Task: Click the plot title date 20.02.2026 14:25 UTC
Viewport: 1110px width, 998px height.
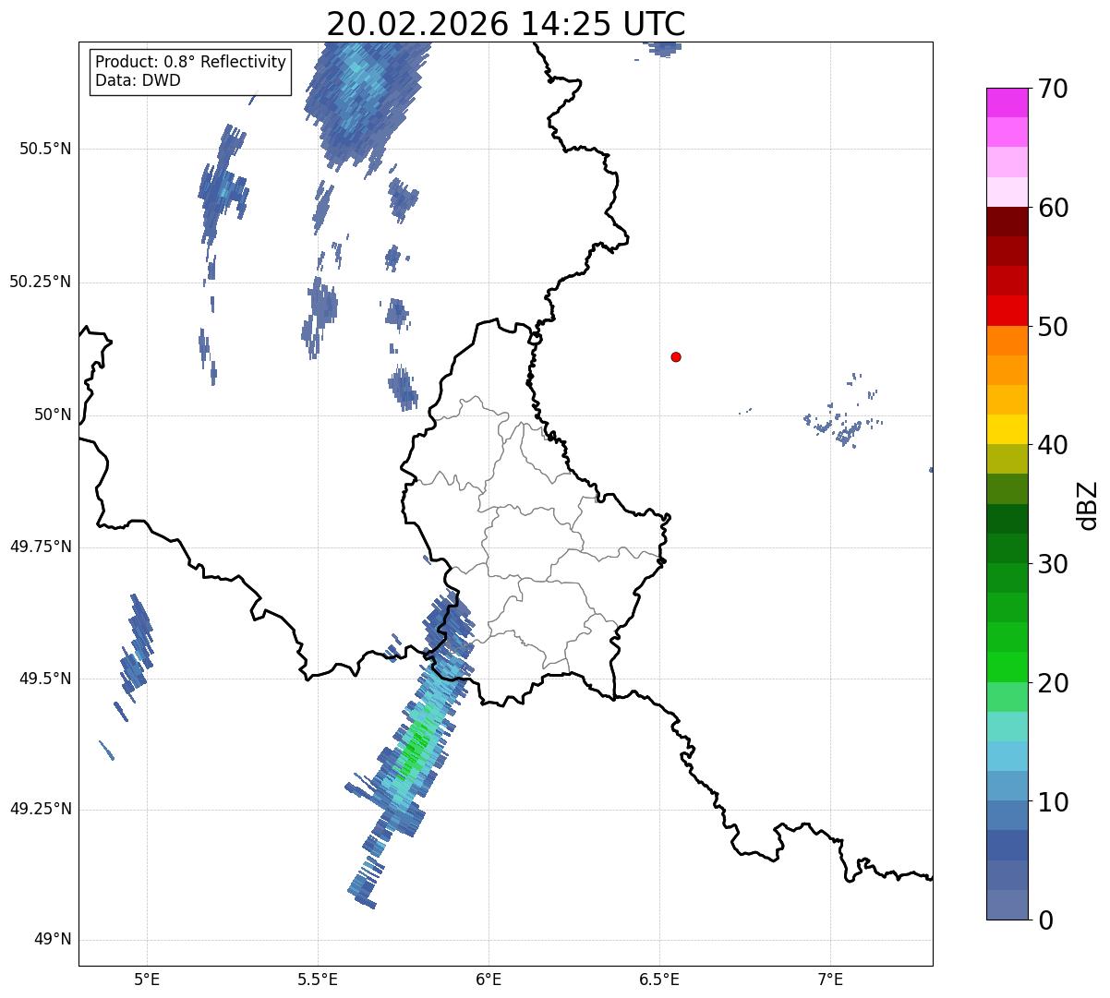Action: (x=506, y=24)
